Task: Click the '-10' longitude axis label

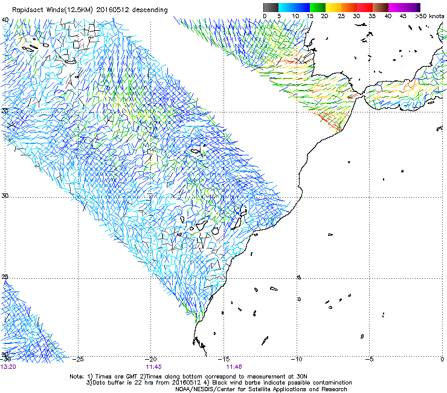Action: click(x=297, y=359)
